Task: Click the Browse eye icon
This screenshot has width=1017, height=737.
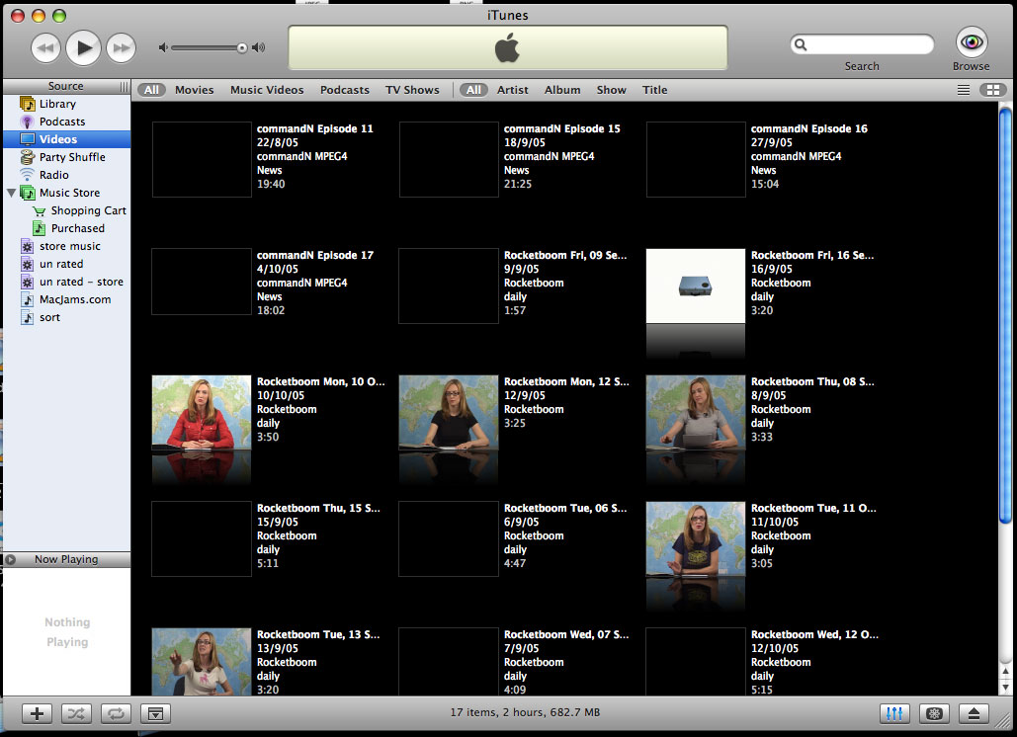Action: [972, 42]
